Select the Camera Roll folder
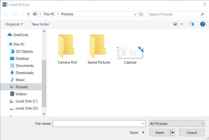Screen dimensions: 209x140 [x=67, y=49]
